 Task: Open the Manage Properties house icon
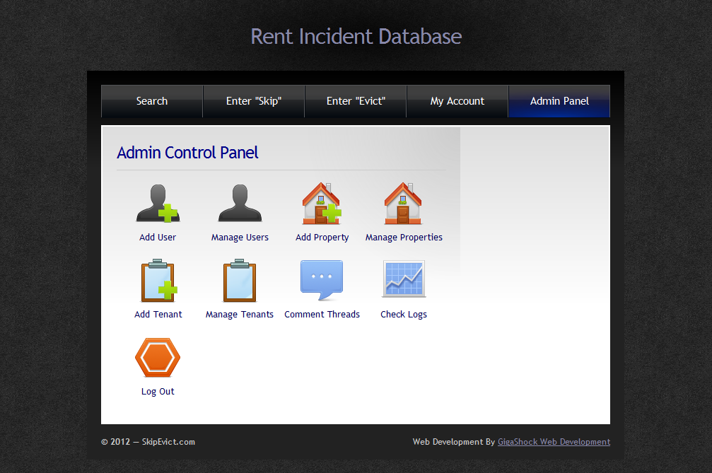(403, 204)
